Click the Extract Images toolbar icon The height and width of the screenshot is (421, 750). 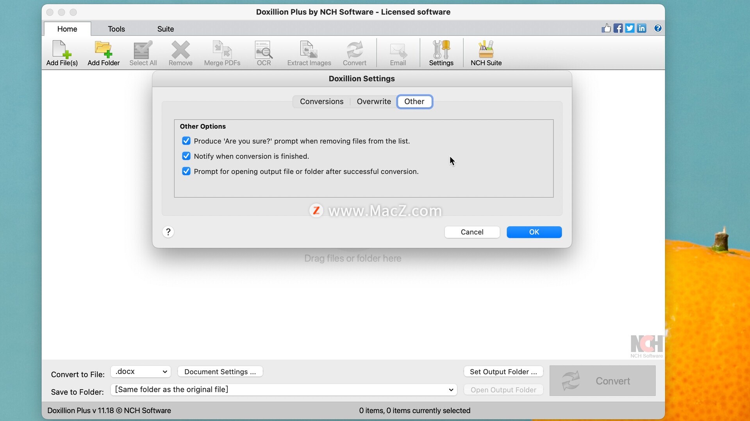(x=309, y=53)
